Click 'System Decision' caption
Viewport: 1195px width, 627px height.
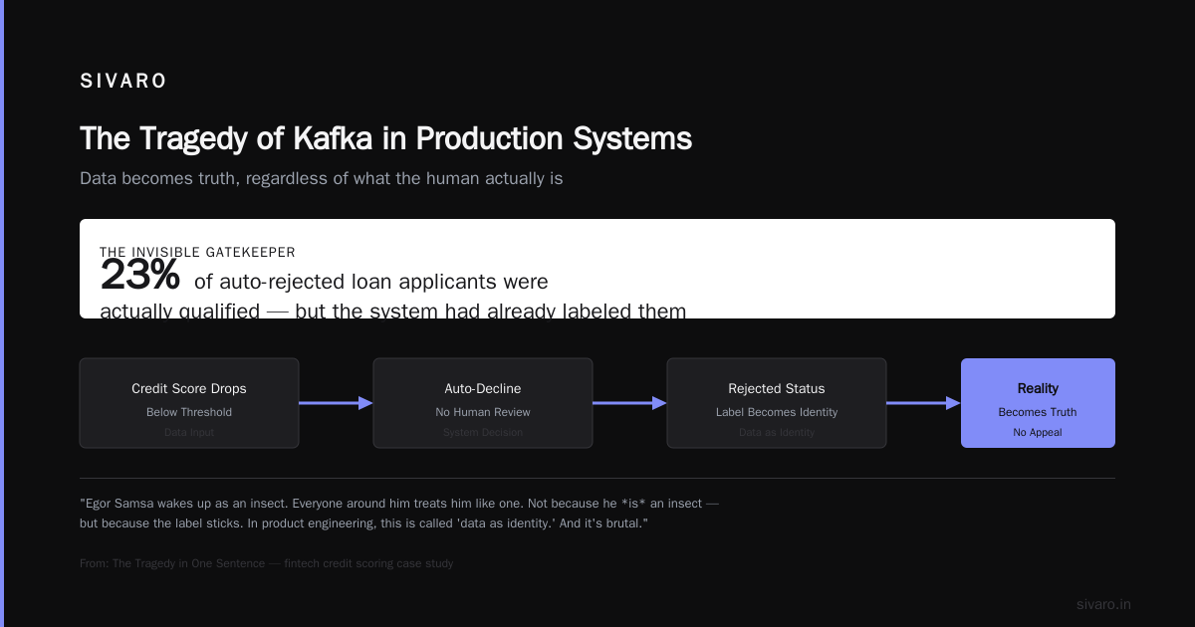(483, 432)
